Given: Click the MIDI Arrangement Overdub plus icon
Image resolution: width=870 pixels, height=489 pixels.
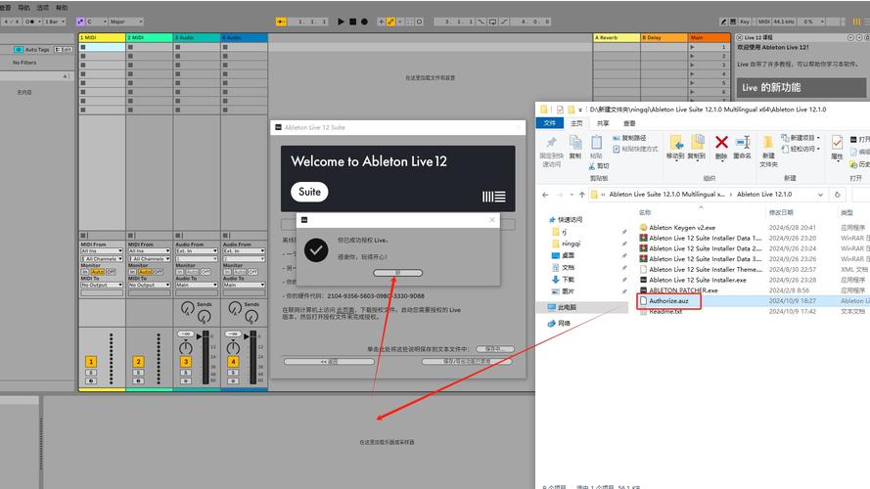Looking at the screenshot, I should [x=382, y=22].
